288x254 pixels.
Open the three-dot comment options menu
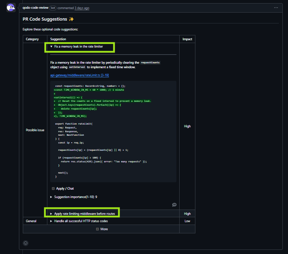click(276, 8)
